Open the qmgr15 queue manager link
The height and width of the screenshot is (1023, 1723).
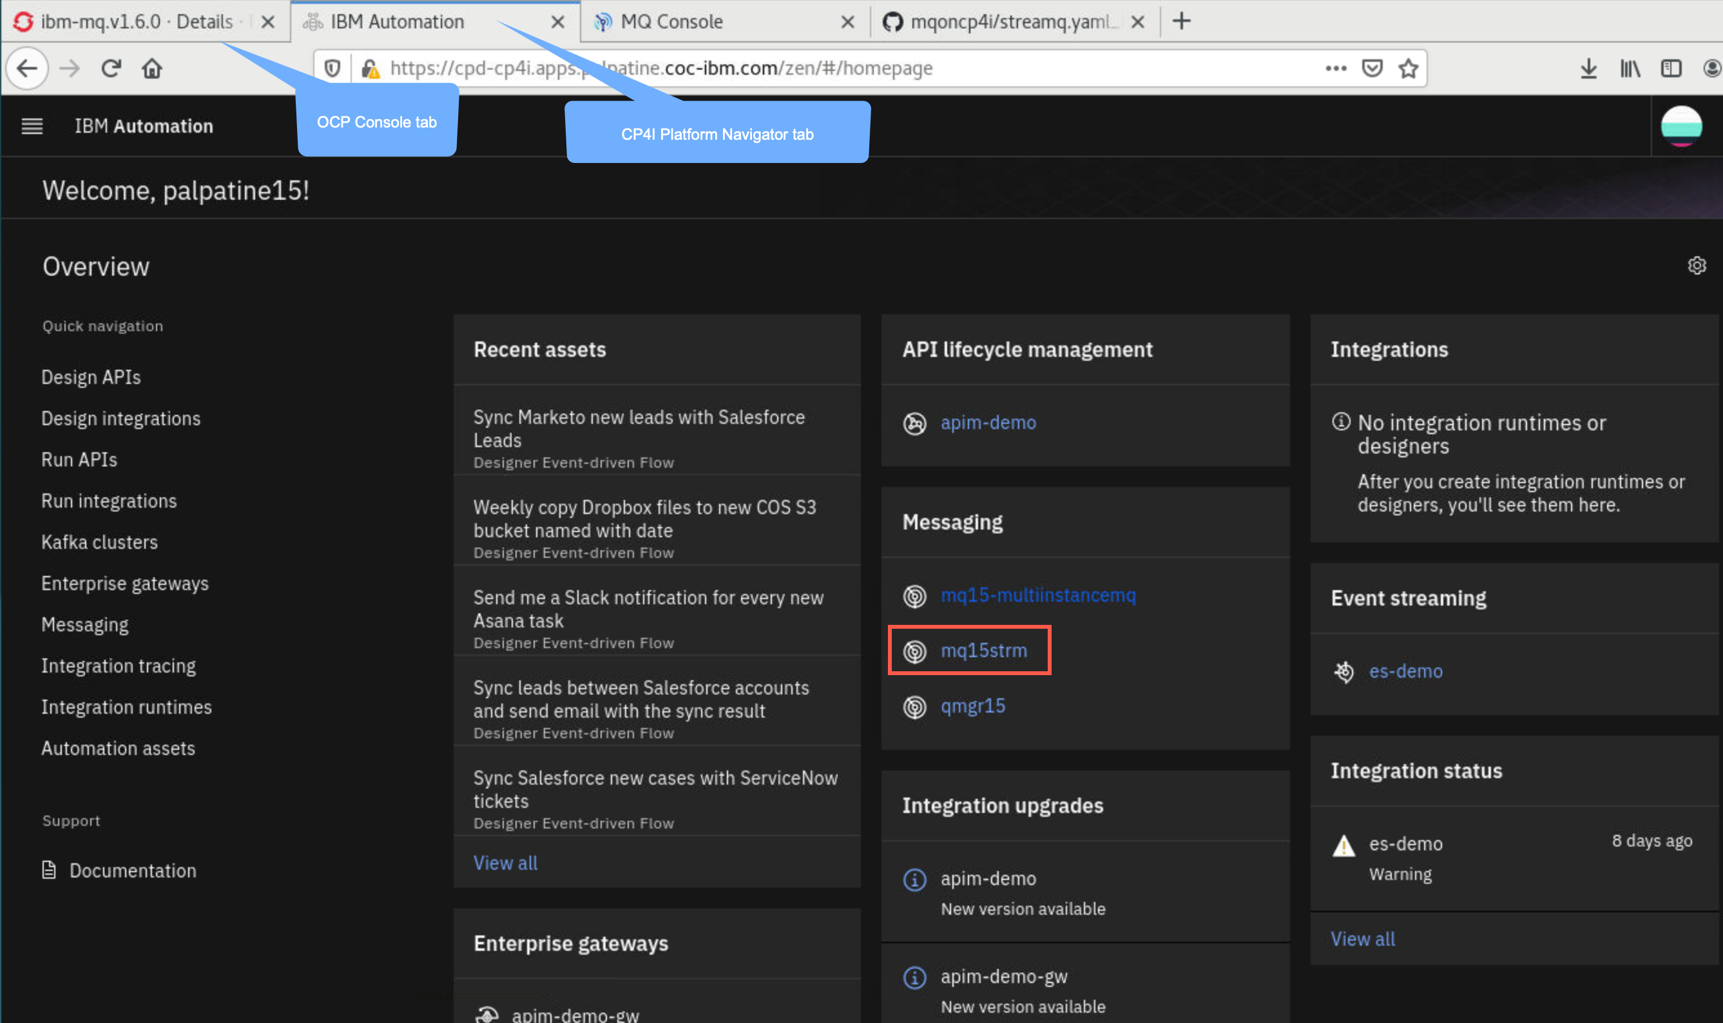[x=973, y=707]
